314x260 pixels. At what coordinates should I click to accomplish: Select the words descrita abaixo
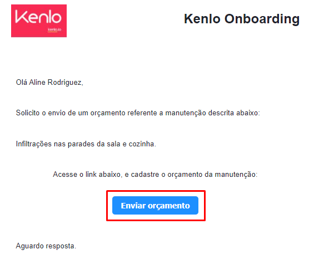point(234,113)
